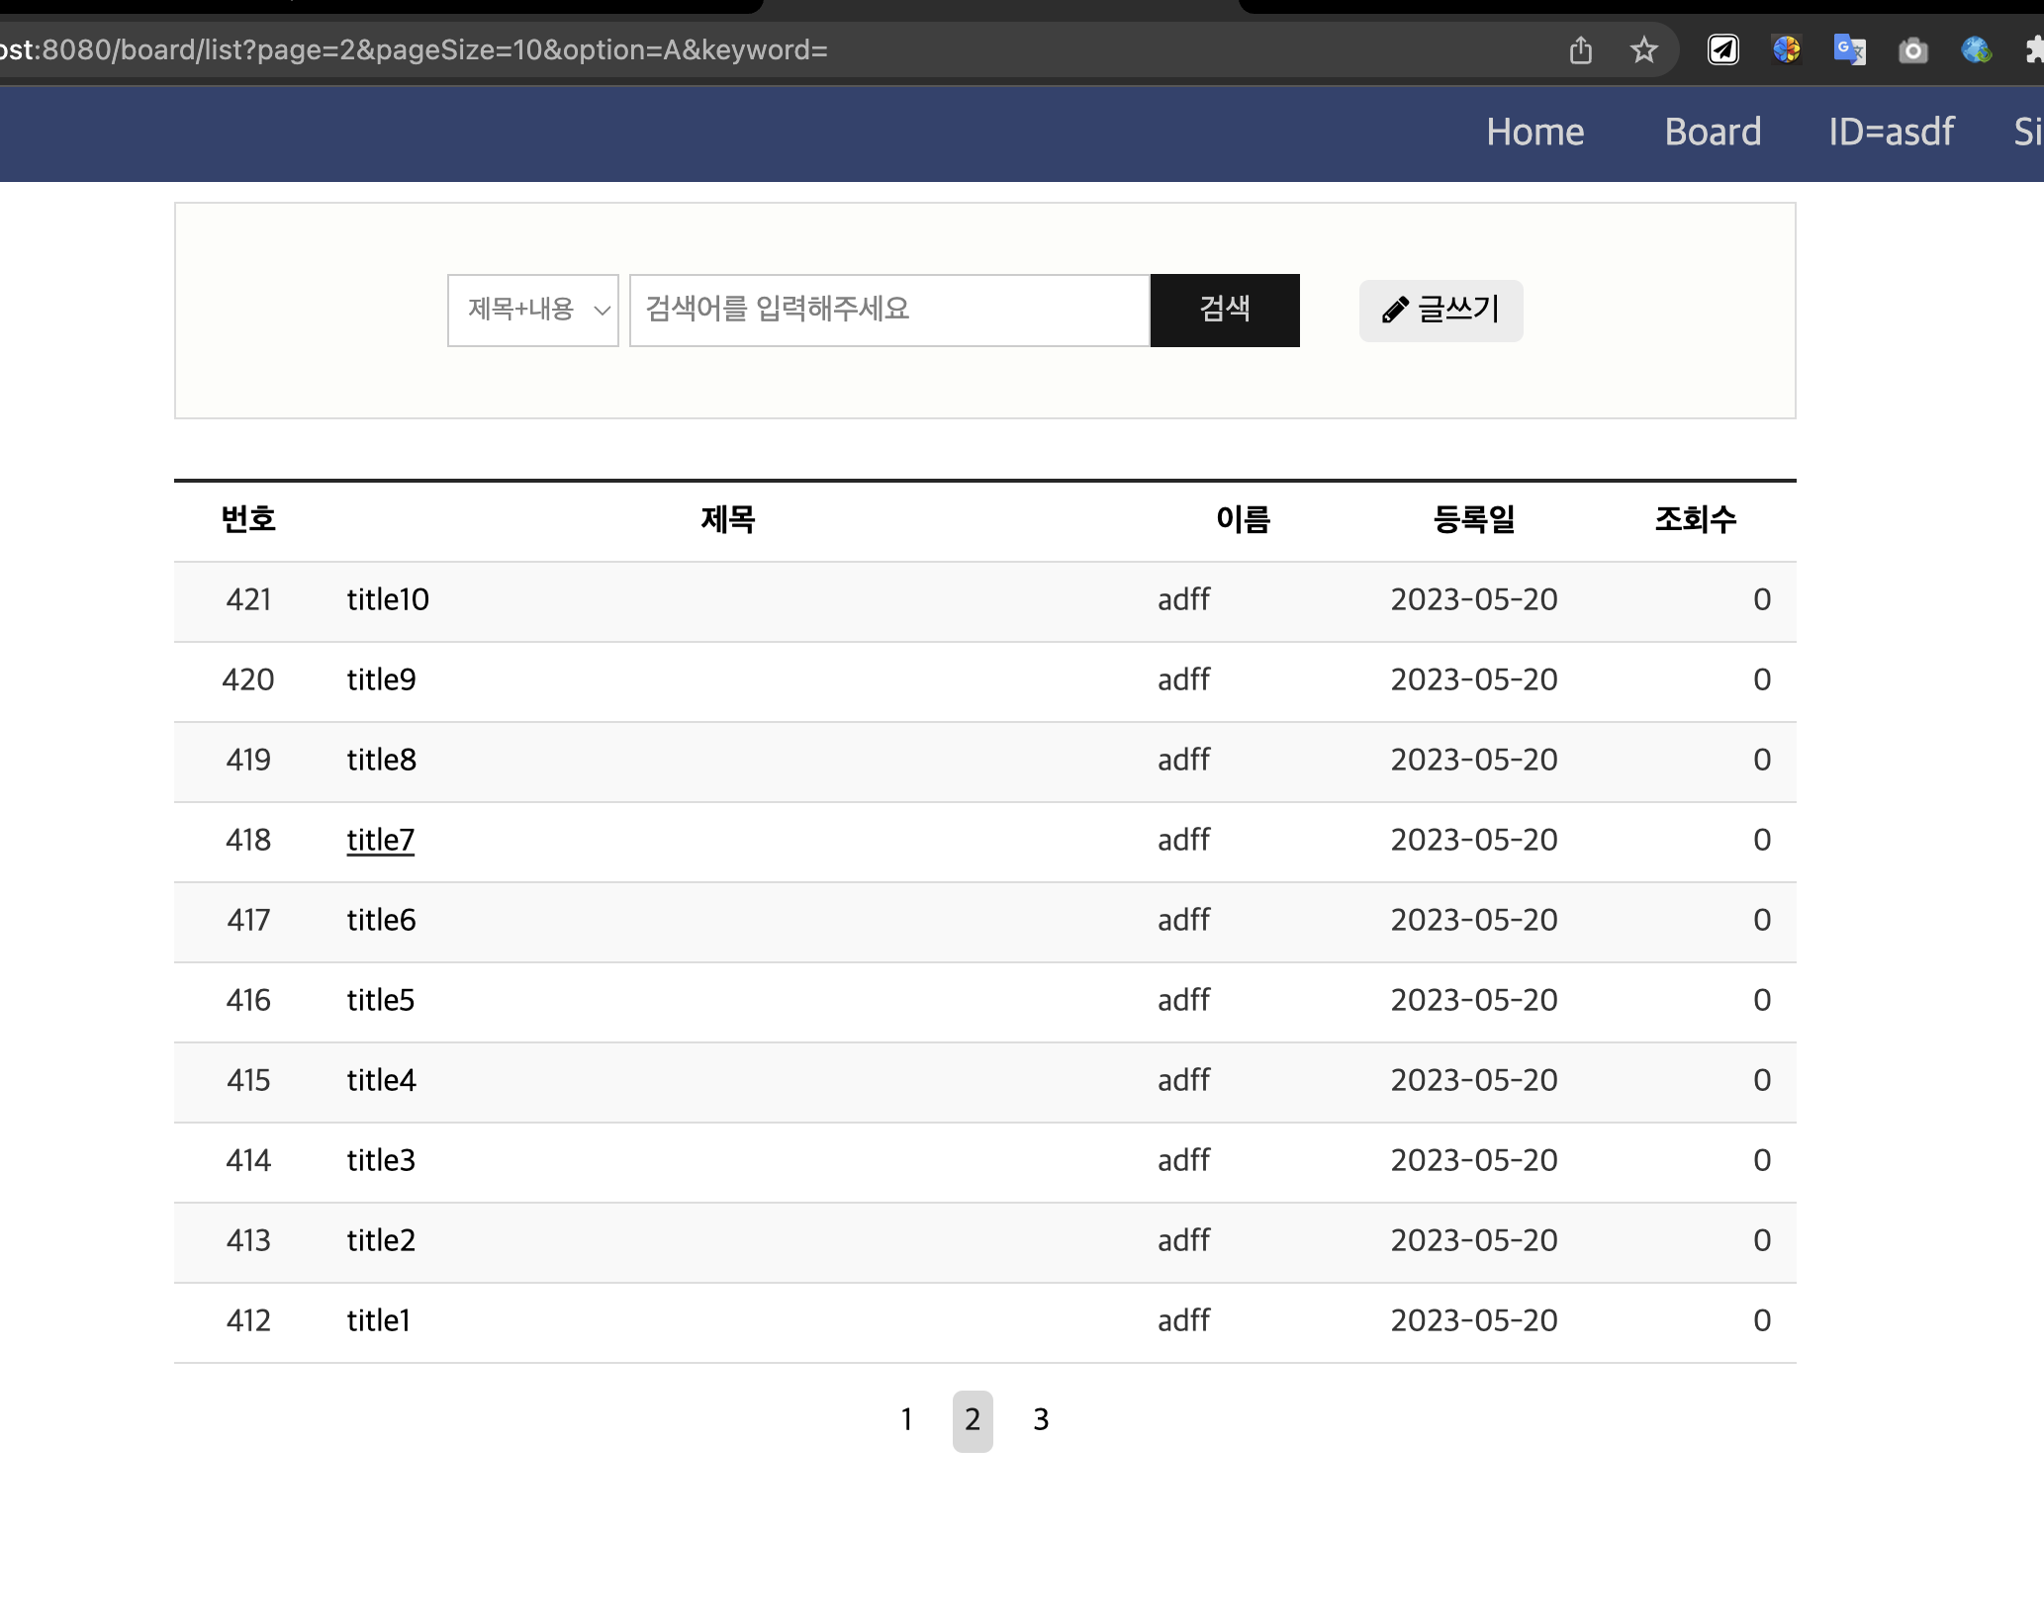Go to pagination page 1
The height and width of the screenshot is (1624, 2044).
[x=906, y=1420]
